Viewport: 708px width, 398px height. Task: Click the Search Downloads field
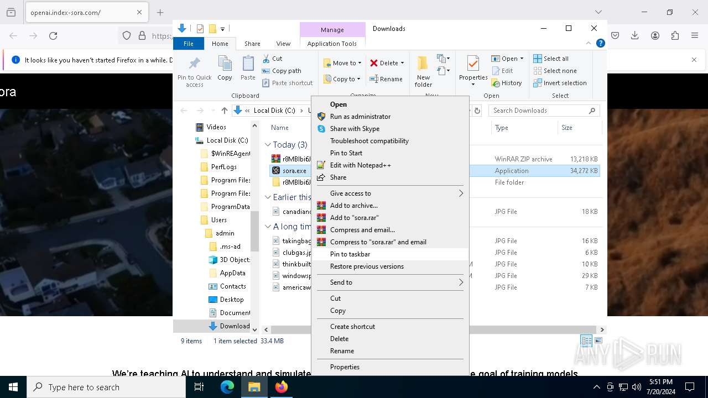pyautogui.click(x=544, y=111)
